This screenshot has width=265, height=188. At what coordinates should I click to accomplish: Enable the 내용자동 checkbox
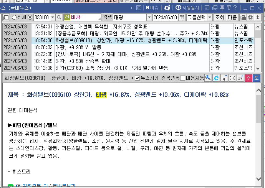click(182, 78)
